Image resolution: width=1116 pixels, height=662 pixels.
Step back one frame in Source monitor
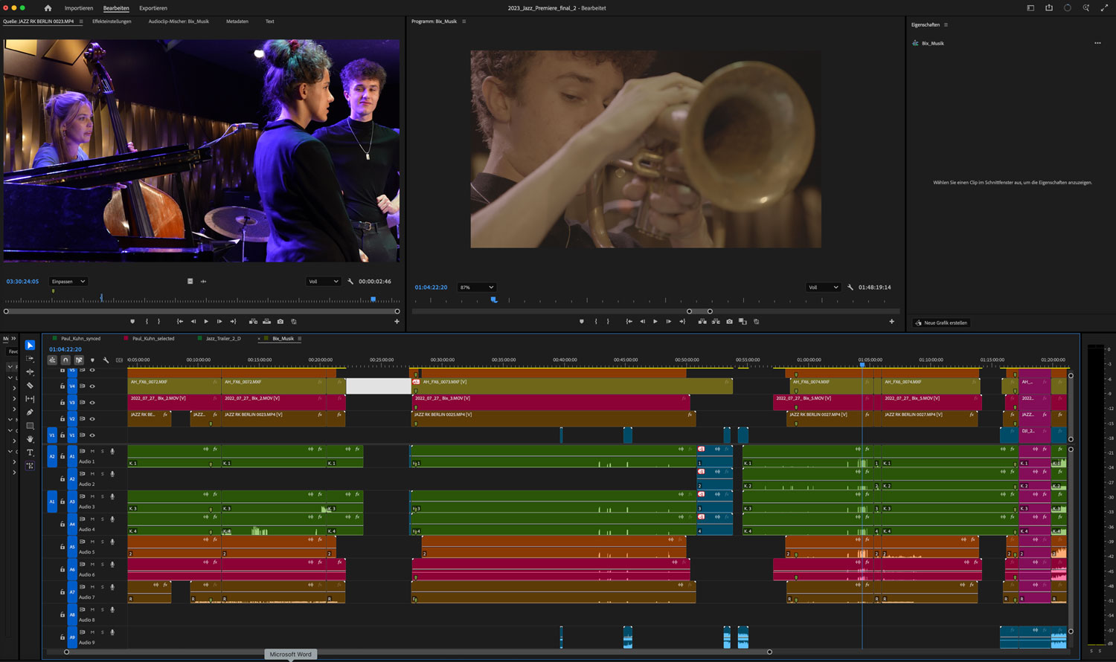(193, 322)
